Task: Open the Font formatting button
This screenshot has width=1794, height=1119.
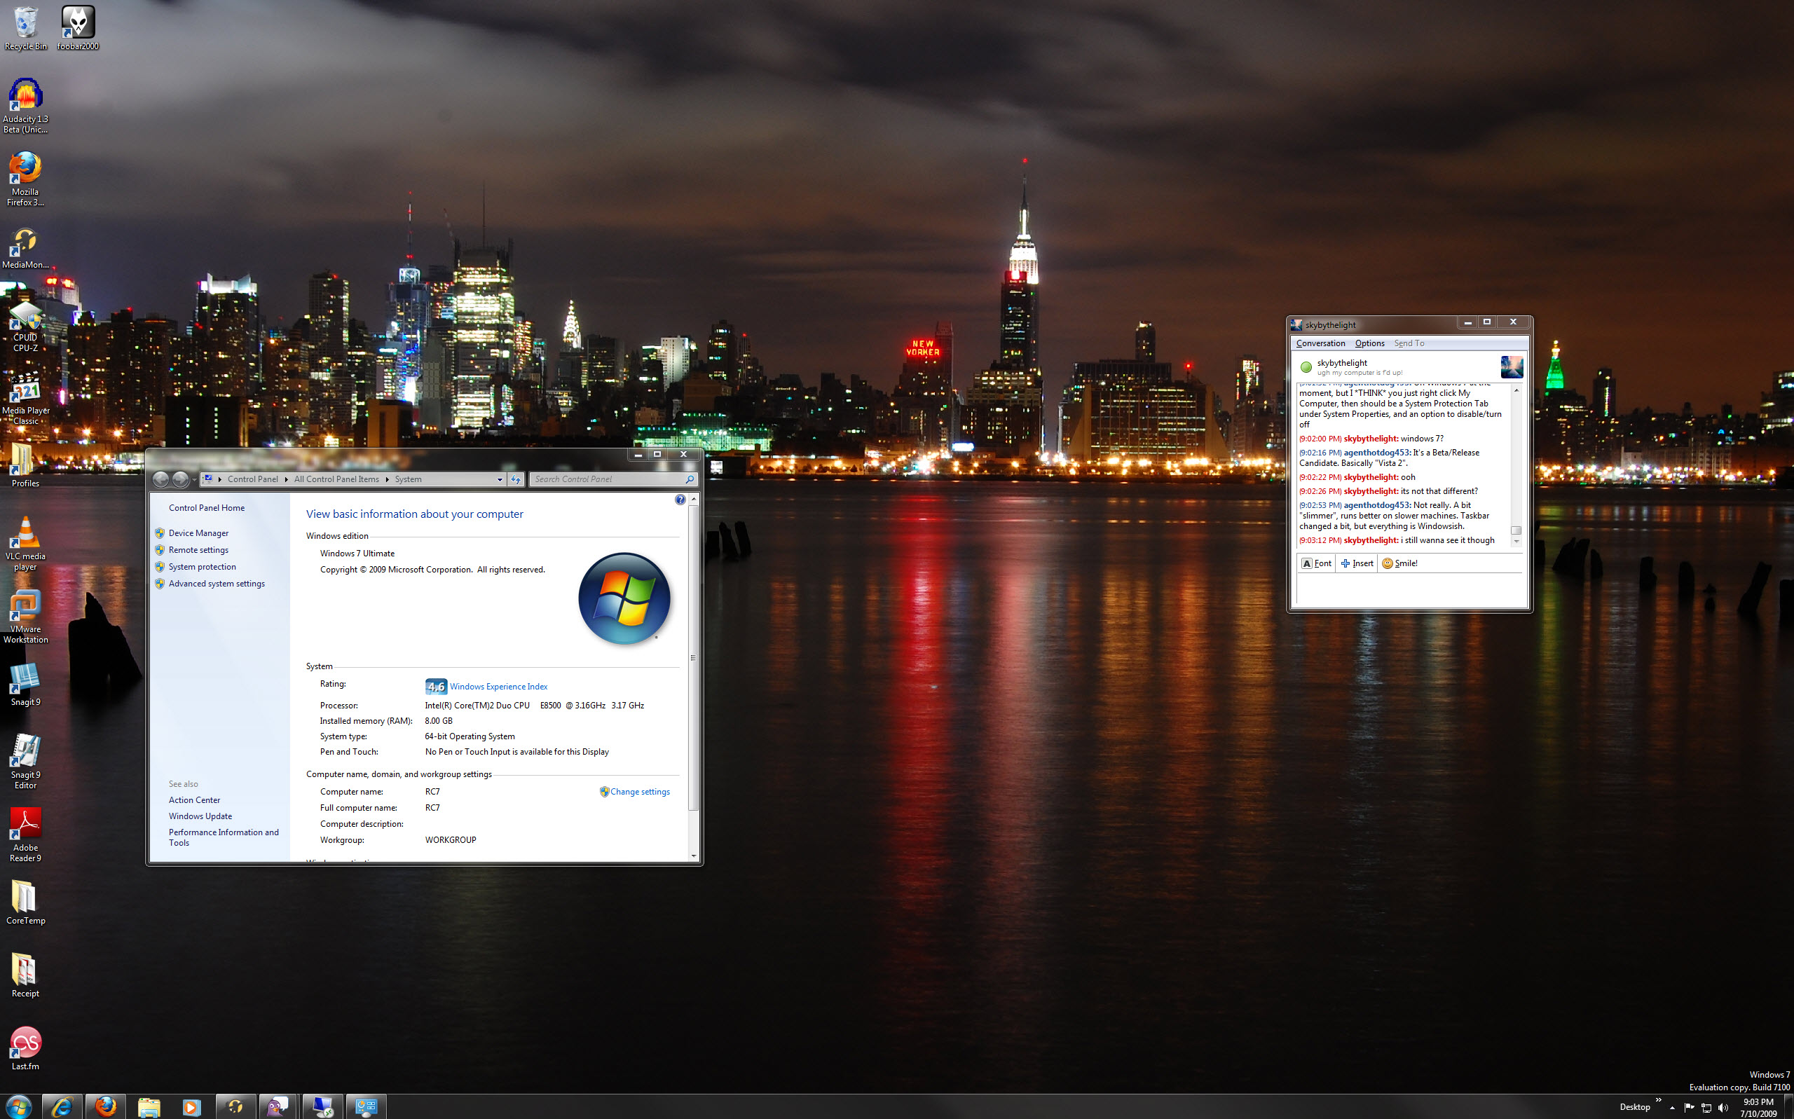Action: [x=1316, y=563]
